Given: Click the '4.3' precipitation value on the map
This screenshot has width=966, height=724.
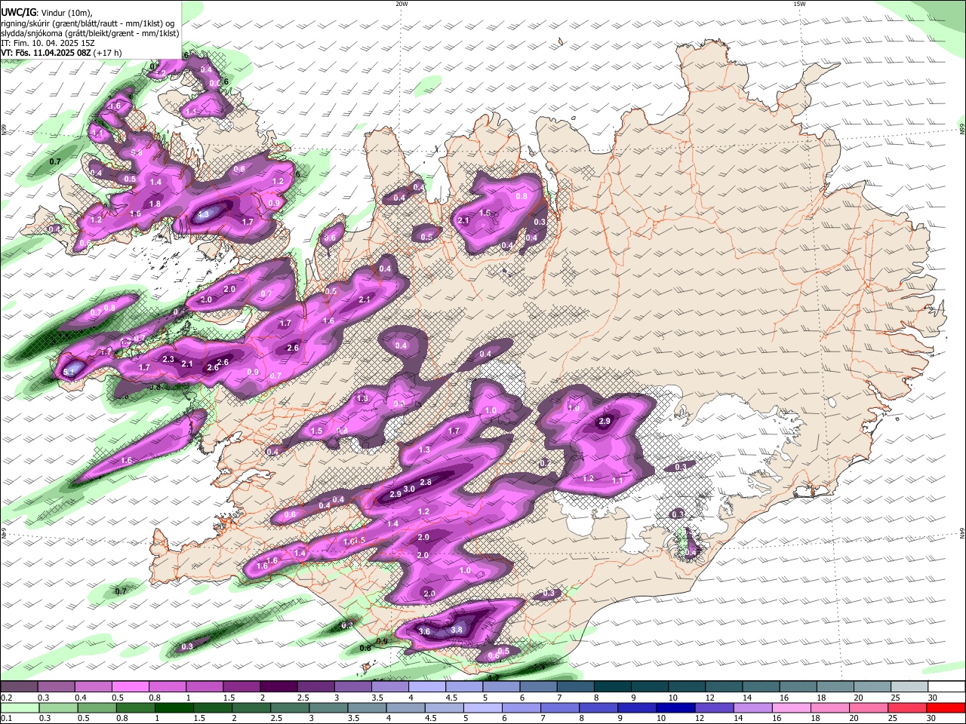Looking at the screenshot, I should [203, 214].
